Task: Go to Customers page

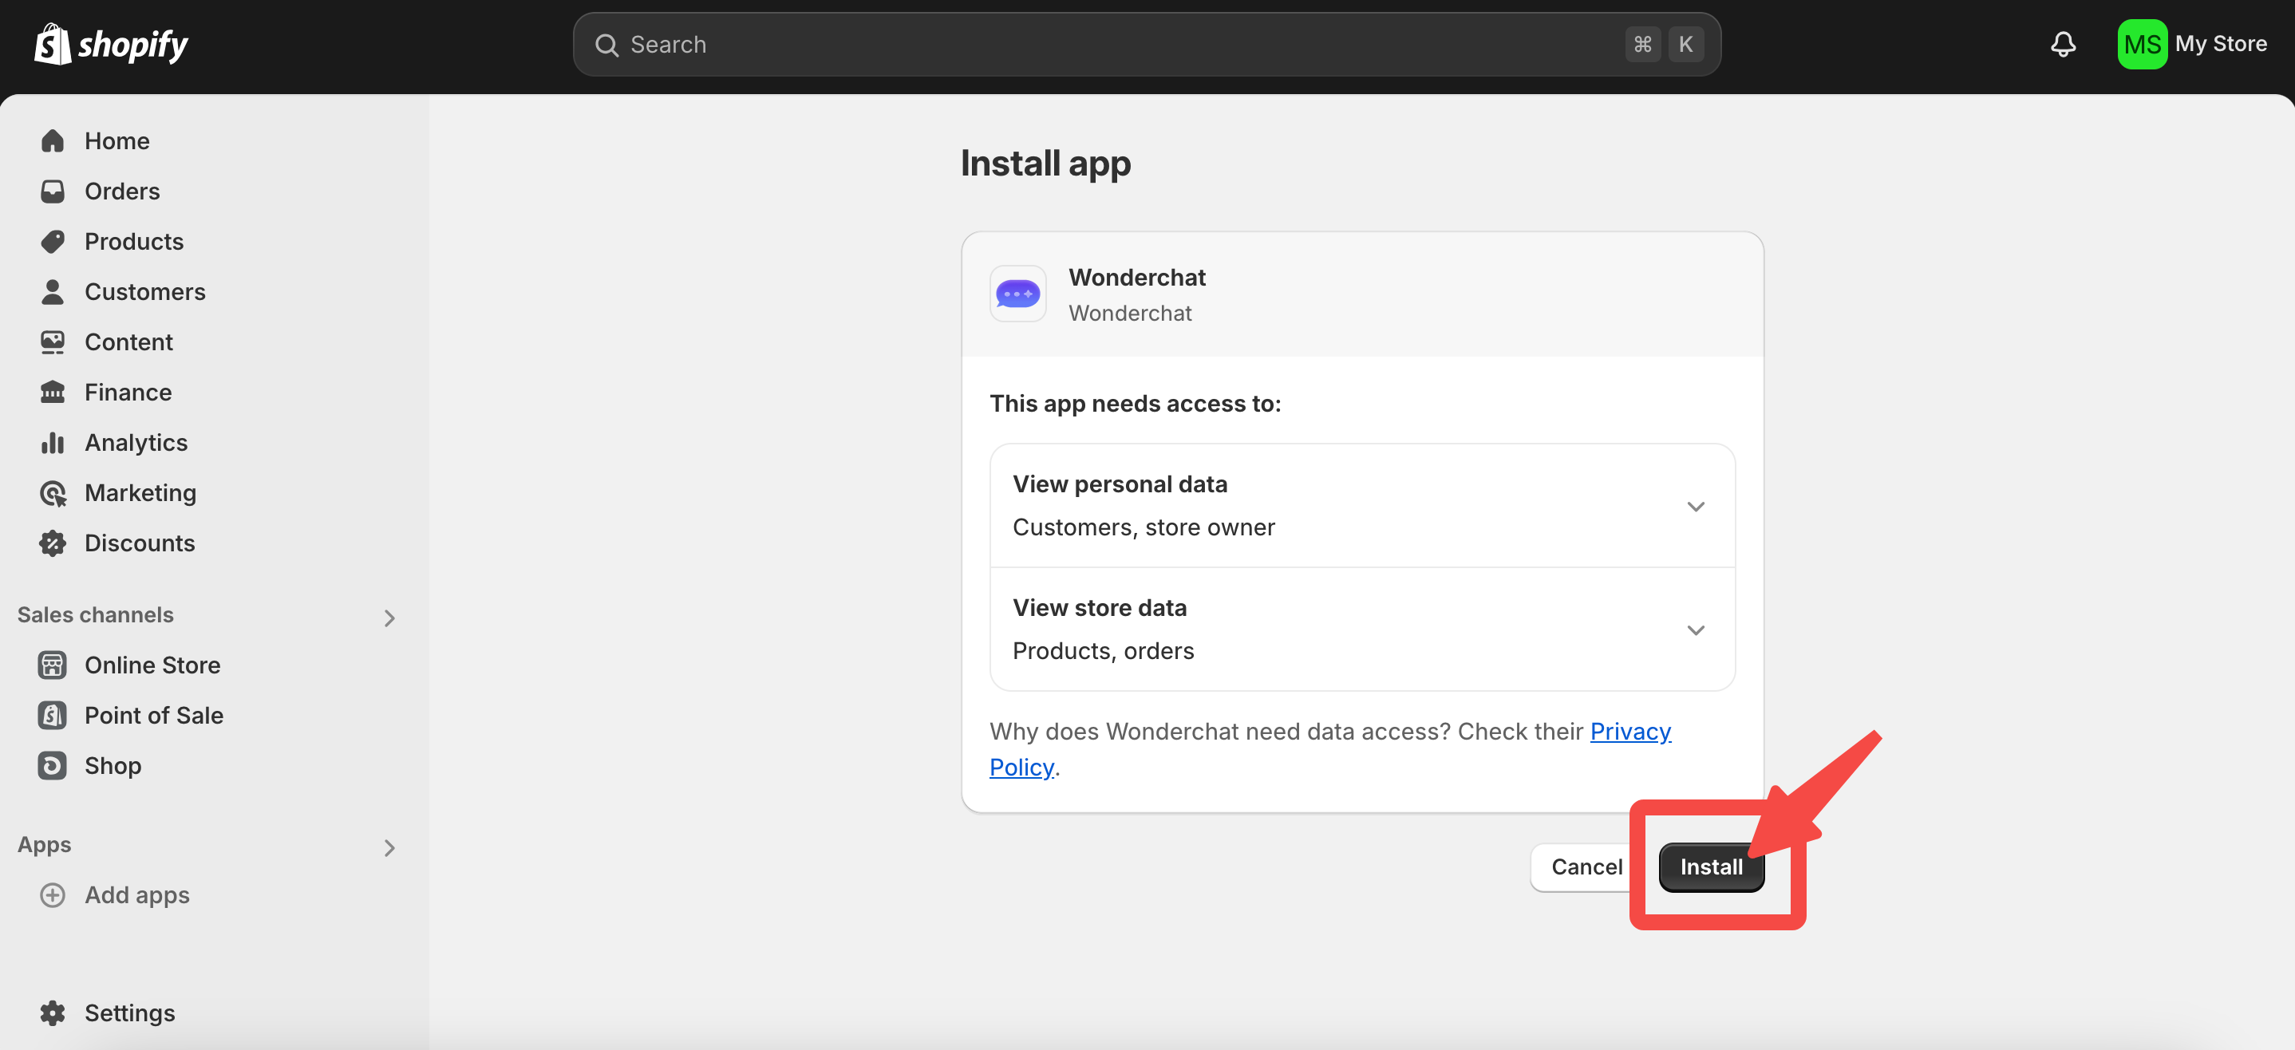Action: (x=144, y=292)
